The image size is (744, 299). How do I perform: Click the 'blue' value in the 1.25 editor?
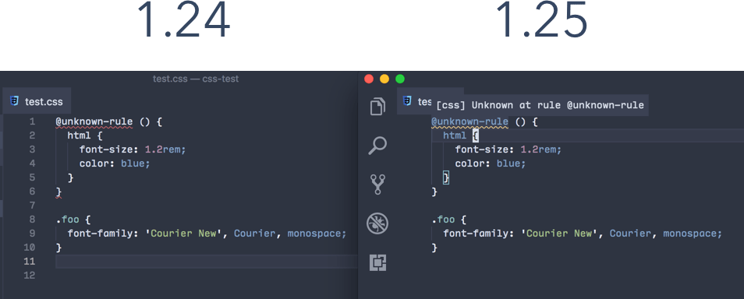click(x=508, y=164)
